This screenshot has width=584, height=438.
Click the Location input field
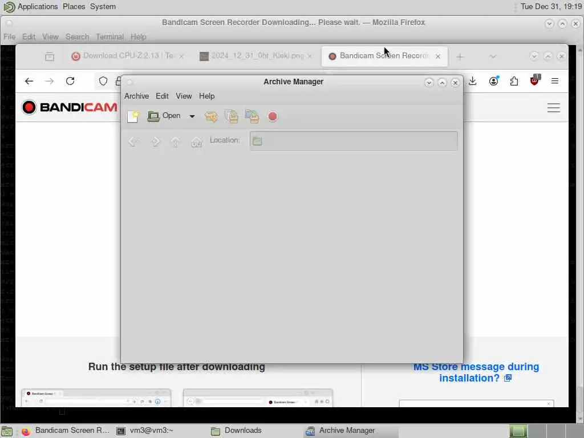coord(354,141)
